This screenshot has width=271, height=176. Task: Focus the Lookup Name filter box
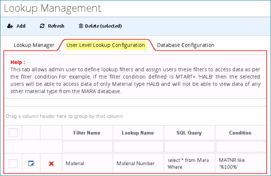pos(138,147)
